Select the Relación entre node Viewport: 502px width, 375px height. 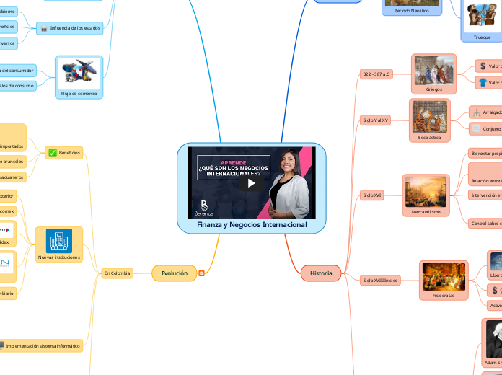pos(485,174)
